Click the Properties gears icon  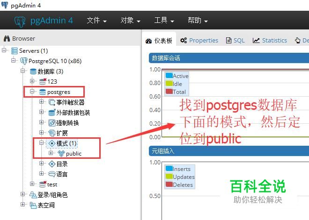click(x=184, y=40)
